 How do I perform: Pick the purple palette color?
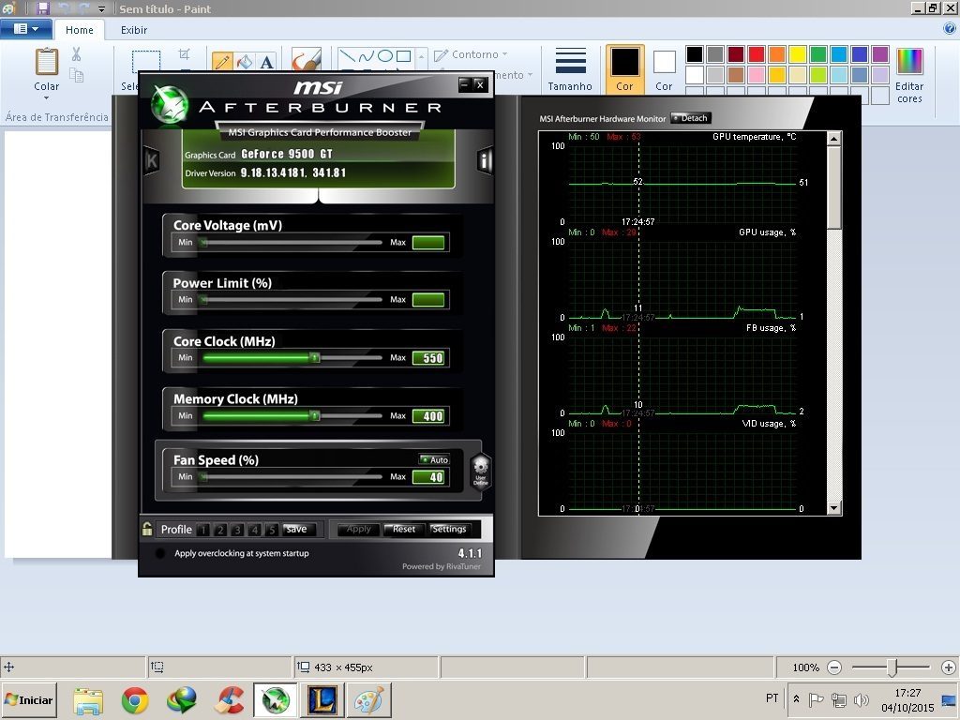(x=880, y=53)
